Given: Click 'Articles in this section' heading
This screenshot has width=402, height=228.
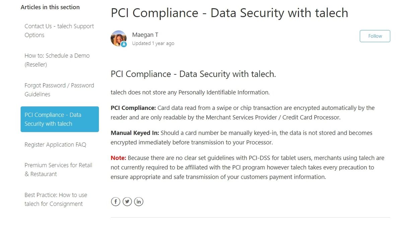Looking at the screenshot, I should (x=50, y=7).
